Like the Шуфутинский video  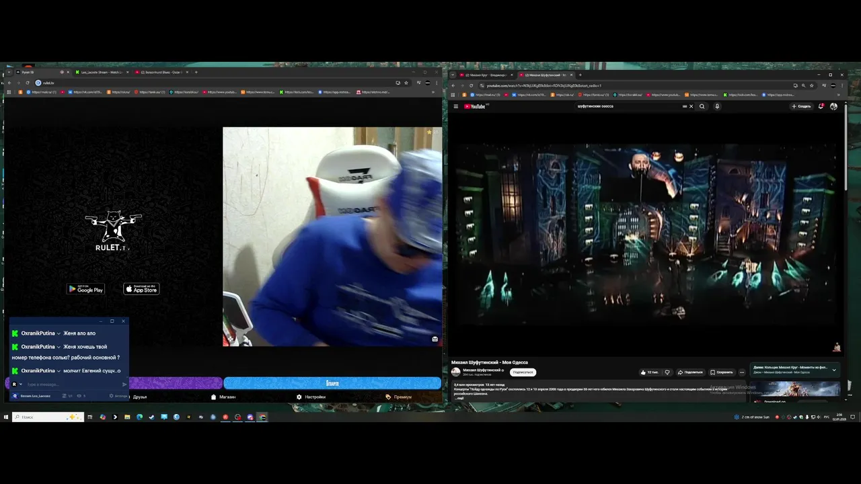[650, 372]
